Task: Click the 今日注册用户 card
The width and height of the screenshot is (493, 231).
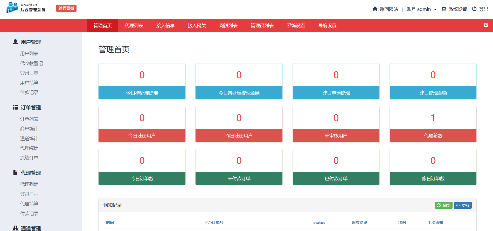Action: (142, 124)
